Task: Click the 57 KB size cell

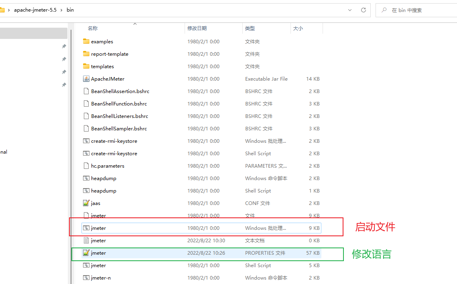Action: (x=313, y=253)
